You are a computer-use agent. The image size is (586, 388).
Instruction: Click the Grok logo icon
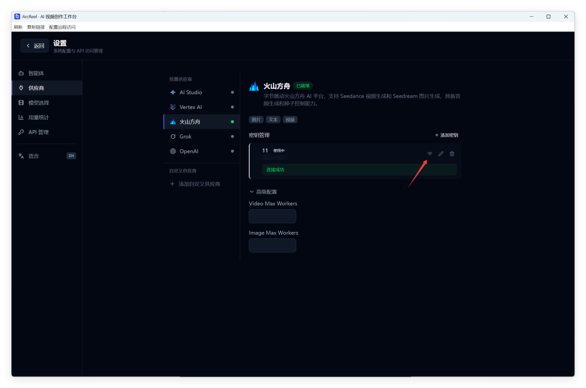click(x=173, y=137)
